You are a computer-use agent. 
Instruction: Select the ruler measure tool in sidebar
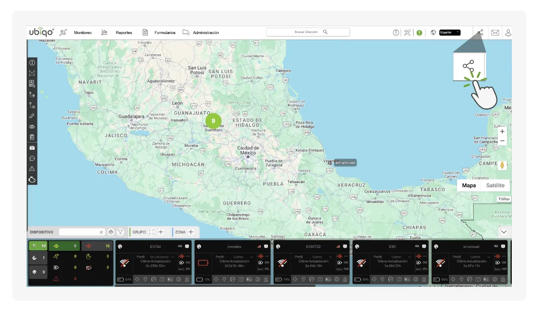click(32, 116)
